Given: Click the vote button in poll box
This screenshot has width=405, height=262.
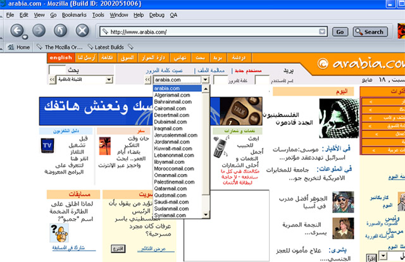Looking at the screenshot, I should (118, 249).
